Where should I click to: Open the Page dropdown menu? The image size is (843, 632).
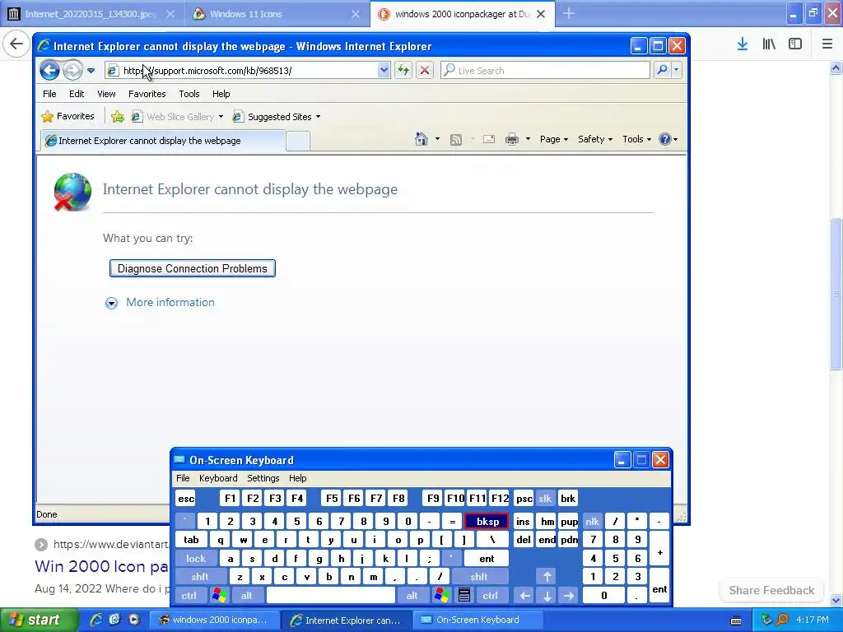click(554, 139)
